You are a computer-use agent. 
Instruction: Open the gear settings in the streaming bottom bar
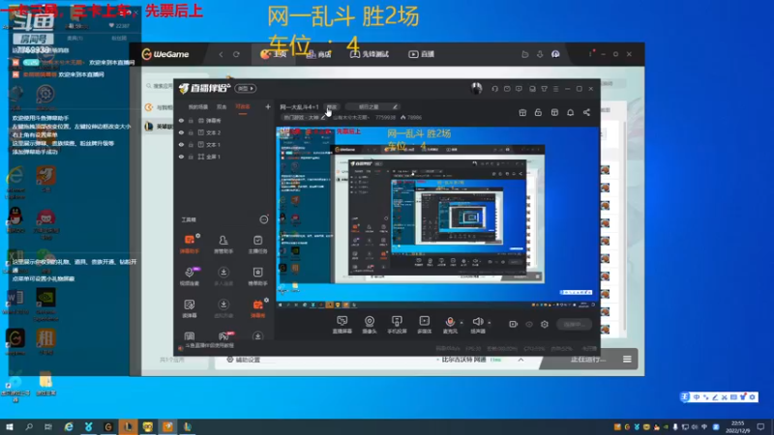[x=545, y=324]
